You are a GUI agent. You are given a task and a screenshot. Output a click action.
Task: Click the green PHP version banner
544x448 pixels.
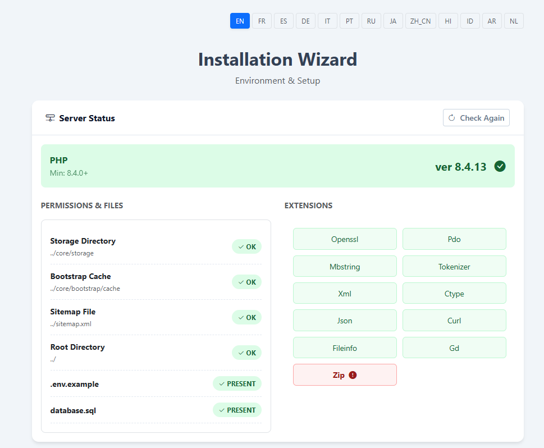(277, 166)
